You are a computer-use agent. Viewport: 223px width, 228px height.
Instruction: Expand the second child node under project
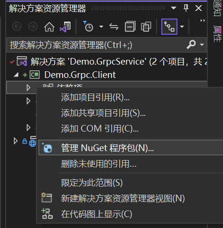[28, 101]
